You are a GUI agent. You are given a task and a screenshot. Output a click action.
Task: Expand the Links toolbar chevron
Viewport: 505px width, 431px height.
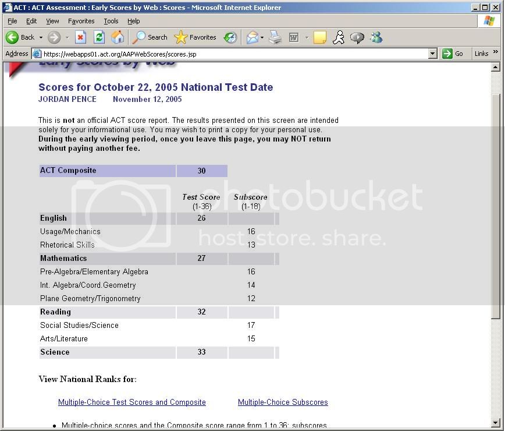click(x=495, y=52)
